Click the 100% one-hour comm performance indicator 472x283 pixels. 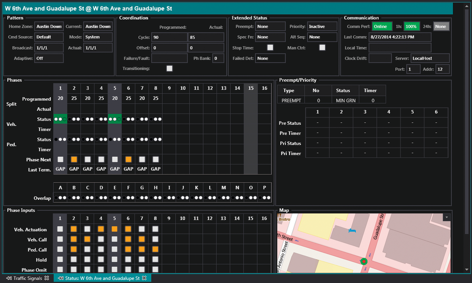coord(412,27)
